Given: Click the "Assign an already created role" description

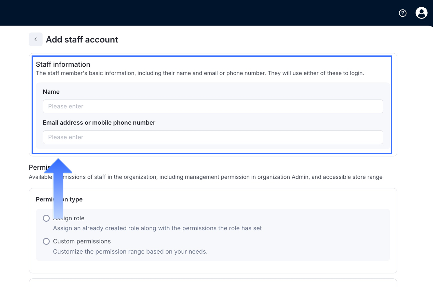Looking at the screenshot, I should tap(157, 228).
